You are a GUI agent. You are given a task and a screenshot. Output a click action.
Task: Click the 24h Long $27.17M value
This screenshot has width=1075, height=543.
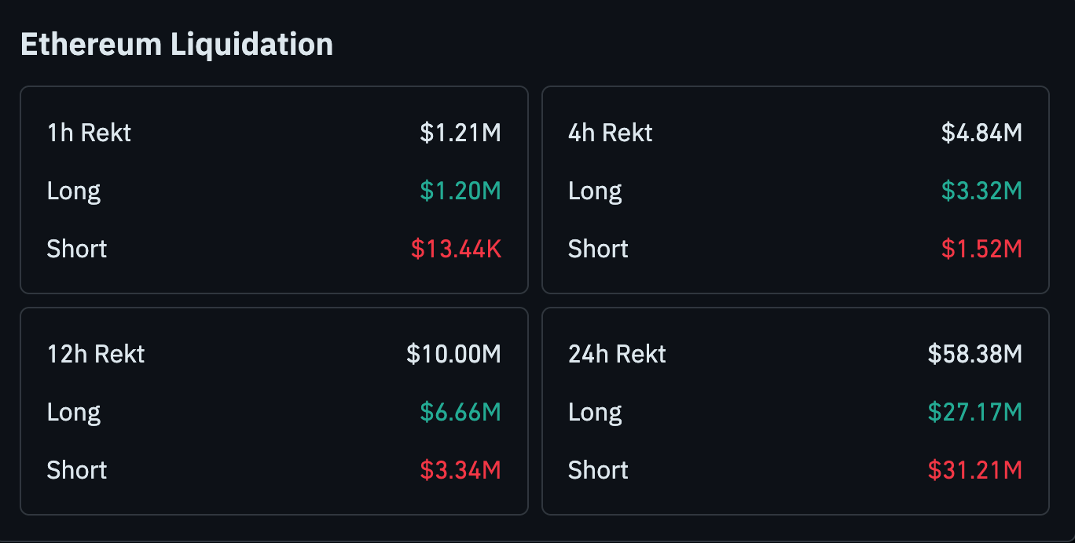click(x=974, y=412)
